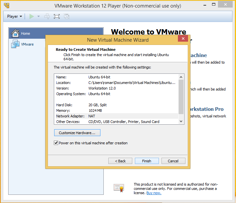Click the green Power On play icon

[x=32, y=16]
